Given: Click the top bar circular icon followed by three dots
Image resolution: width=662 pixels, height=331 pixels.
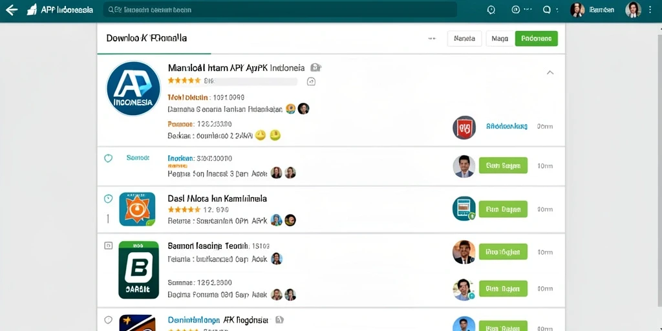Looking at the screenshot, I should [x=515, y=10].
